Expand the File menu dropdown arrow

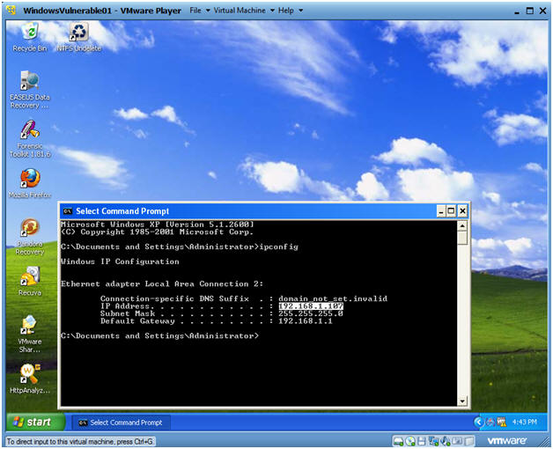click(208, 11)
